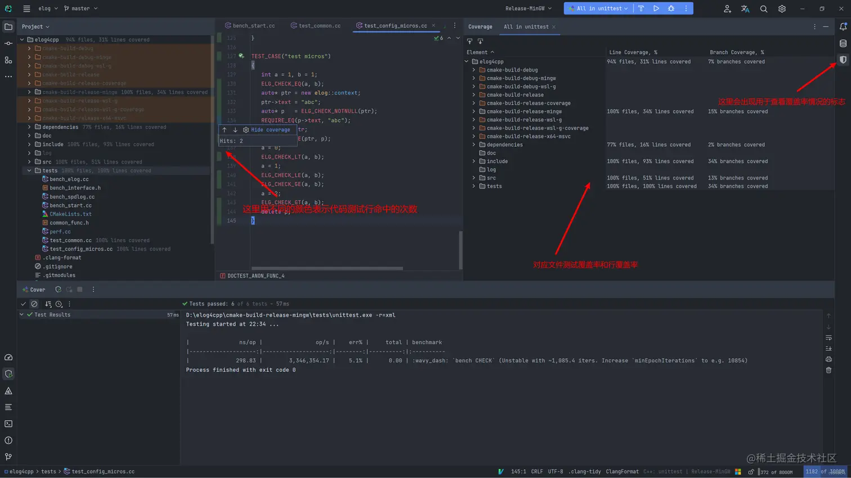Rerun with coverage in Cover panel
The height and width of the screenshot is (478, 851).
pyautogui.click(x=58, y=290)
